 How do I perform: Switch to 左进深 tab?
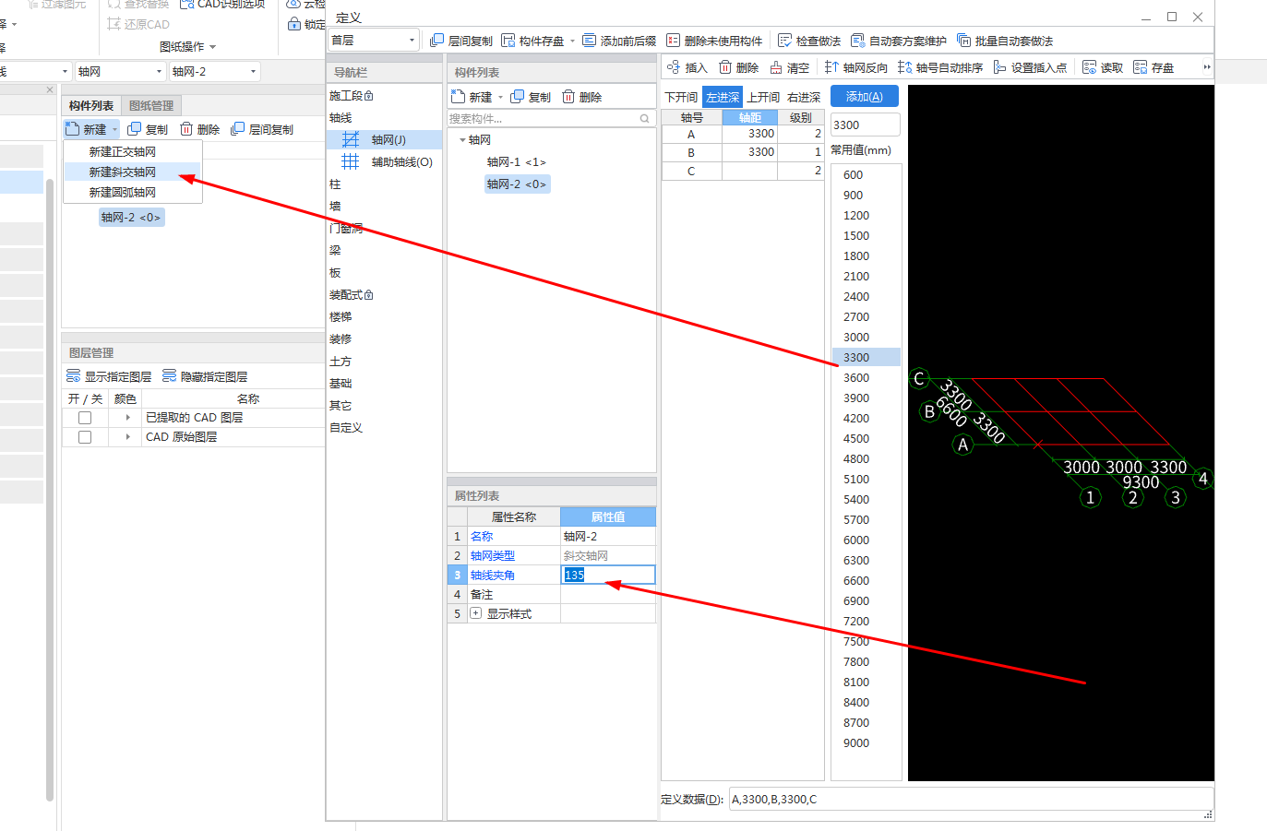(723, 97)
